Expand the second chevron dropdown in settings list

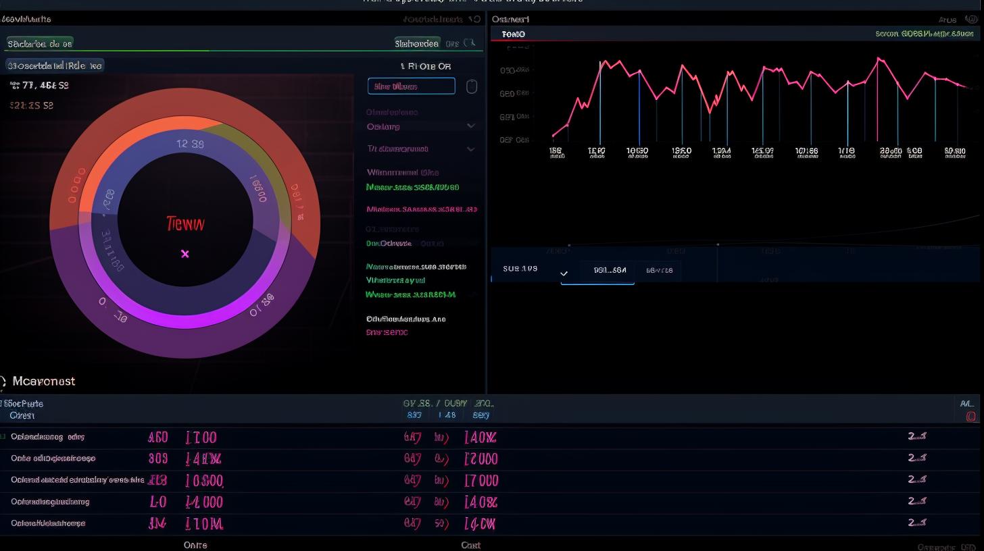coord(471,149)
